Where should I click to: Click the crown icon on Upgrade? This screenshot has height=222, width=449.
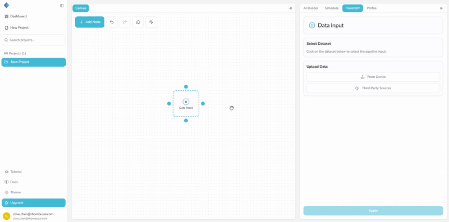tap(7, 202)
